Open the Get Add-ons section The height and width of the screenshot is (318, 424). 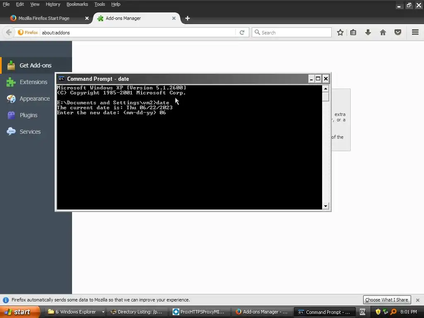click(x=36, y=65)
